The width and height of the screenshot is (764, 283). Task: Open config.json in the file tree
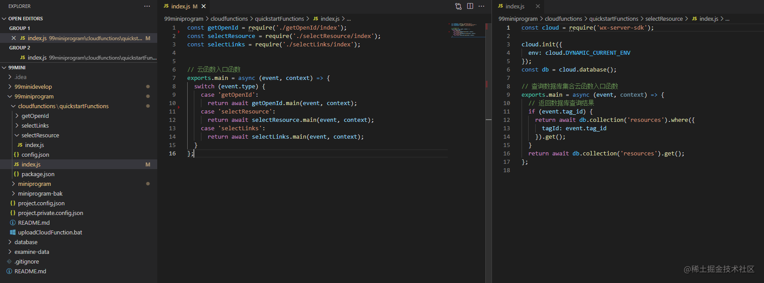(x=79, y=155)
